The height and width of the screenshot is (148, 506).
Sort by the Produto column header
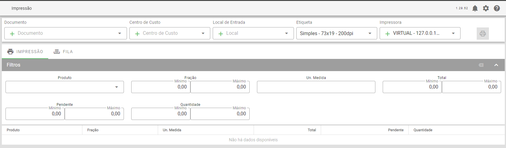[13, 130]
